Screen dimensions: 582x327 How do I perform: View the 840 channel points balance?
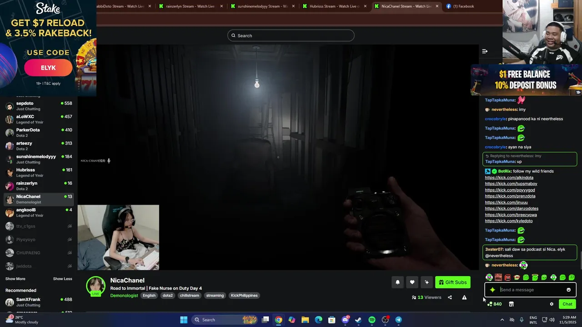point(494,304)
